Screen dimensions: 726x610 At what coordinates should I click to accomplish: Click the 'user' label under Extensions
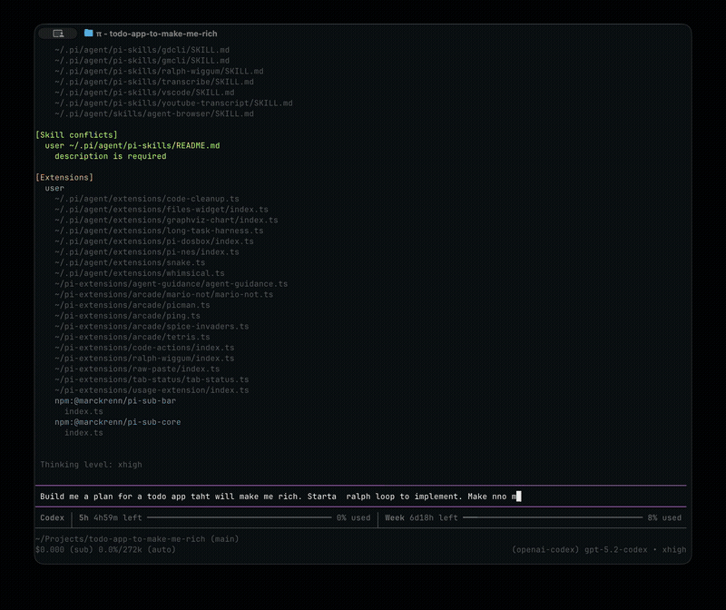54,188
